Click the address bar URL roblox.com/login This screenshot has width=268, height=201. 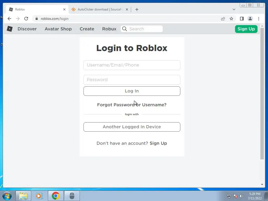coord(54,19)
